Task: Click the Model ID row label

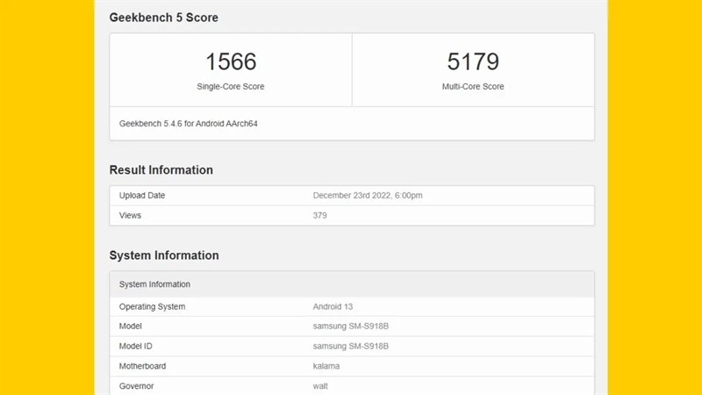Action: click(x=136, y=346)
